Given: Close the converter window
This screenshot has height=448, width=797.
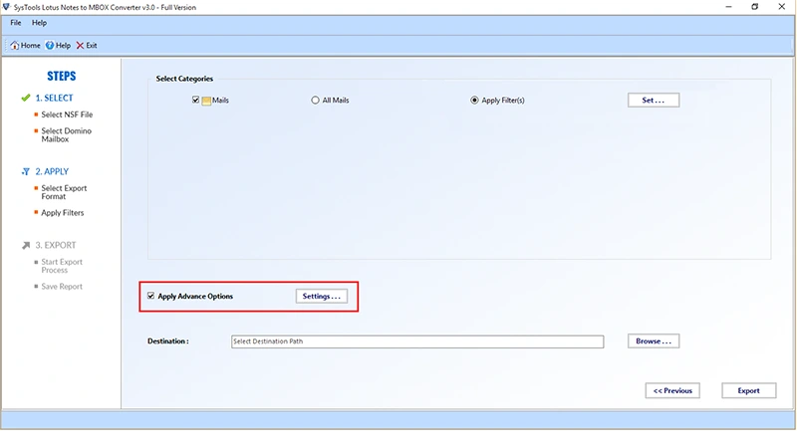Looking at the screenshot, I should (x=782, y=7).
